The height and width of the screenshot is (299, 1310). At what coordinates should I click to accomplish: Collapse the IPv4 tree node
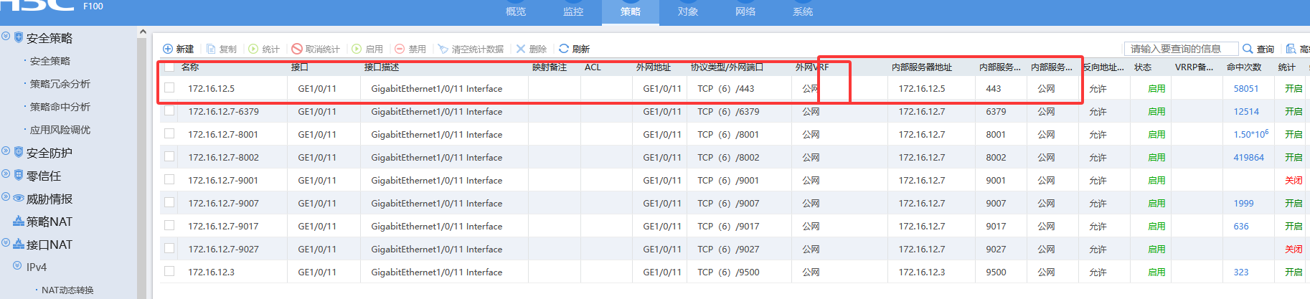point(17,266)
